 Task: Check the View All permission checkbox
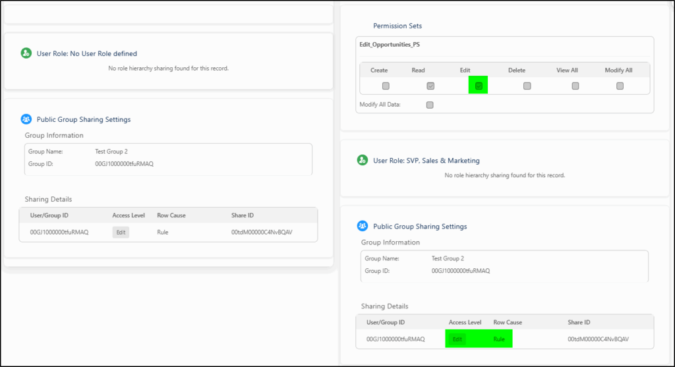coord(575,86)
